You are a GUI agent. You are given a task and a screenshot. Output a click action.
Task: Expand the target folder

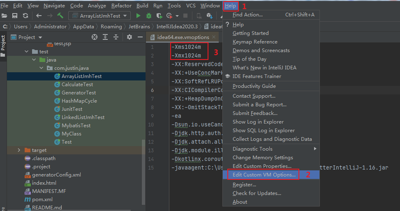tap(19, 150)
